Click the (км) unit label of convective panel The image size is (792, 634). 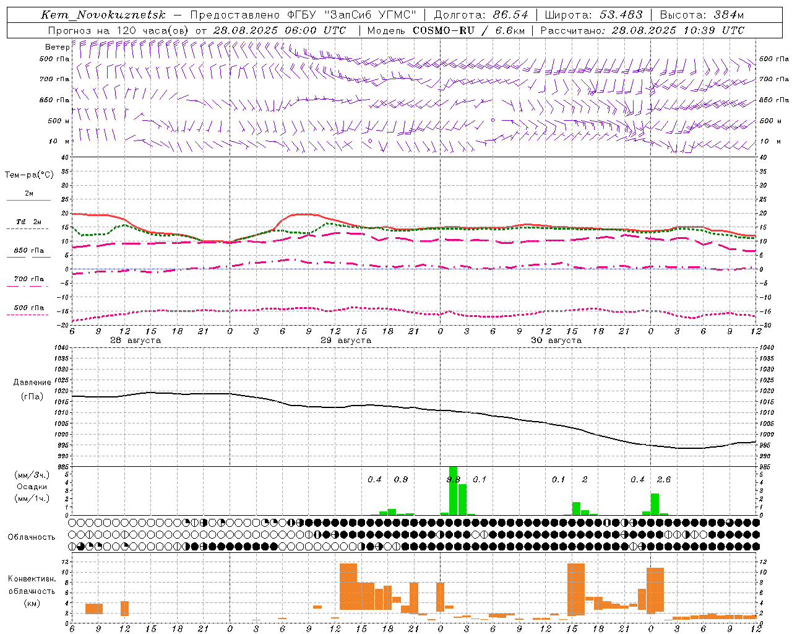coord(32,603)
